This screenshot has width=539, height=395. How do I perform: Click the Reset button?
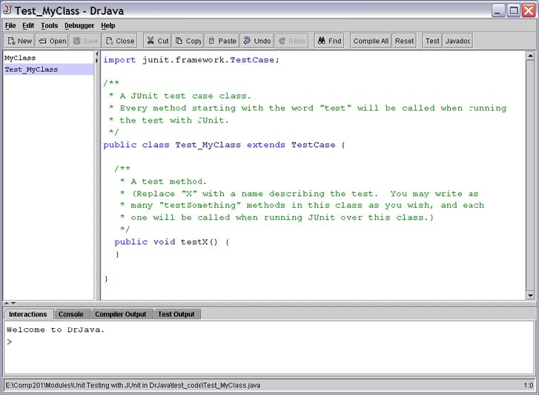(x=404, y=41)
